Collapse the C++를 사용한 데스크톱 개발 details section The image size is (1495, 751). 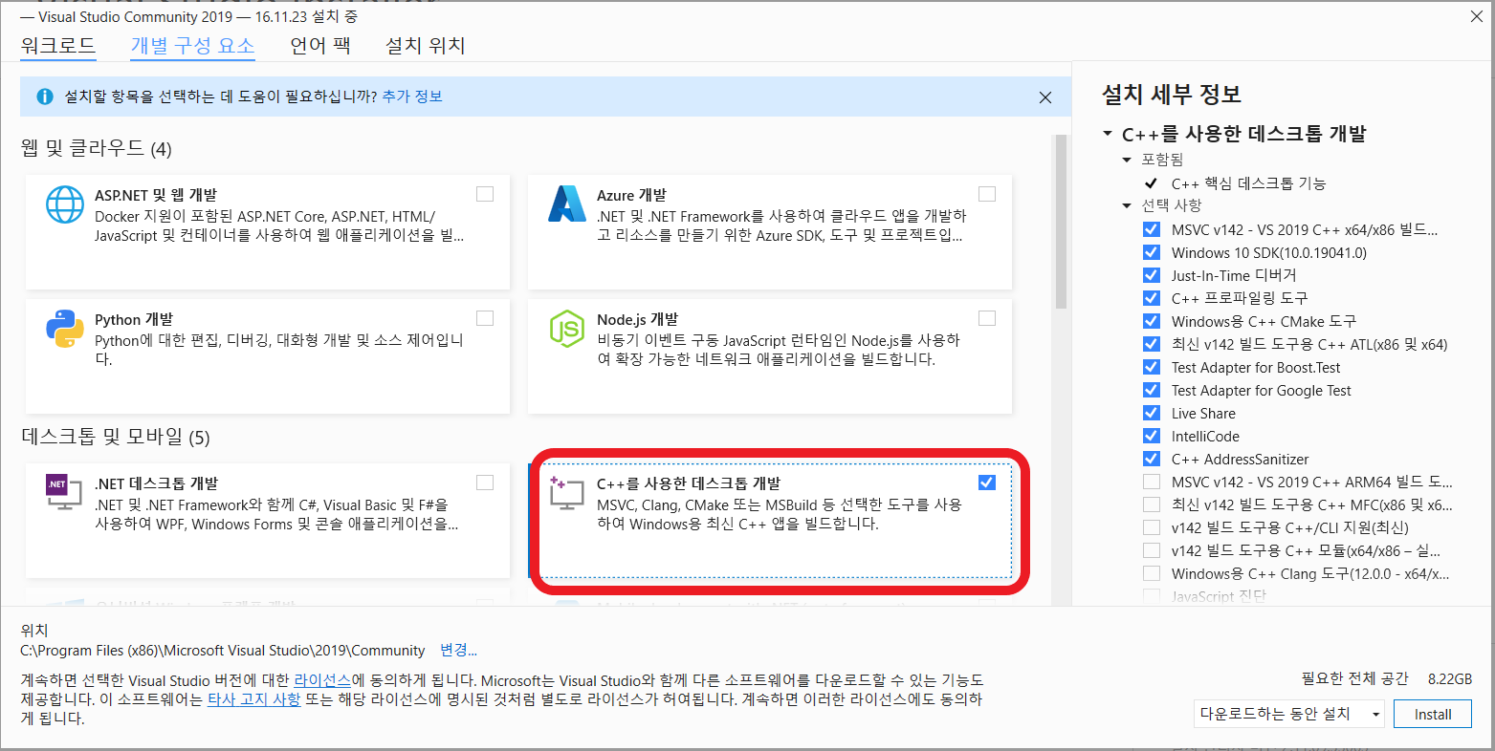tap(1108, 135)
